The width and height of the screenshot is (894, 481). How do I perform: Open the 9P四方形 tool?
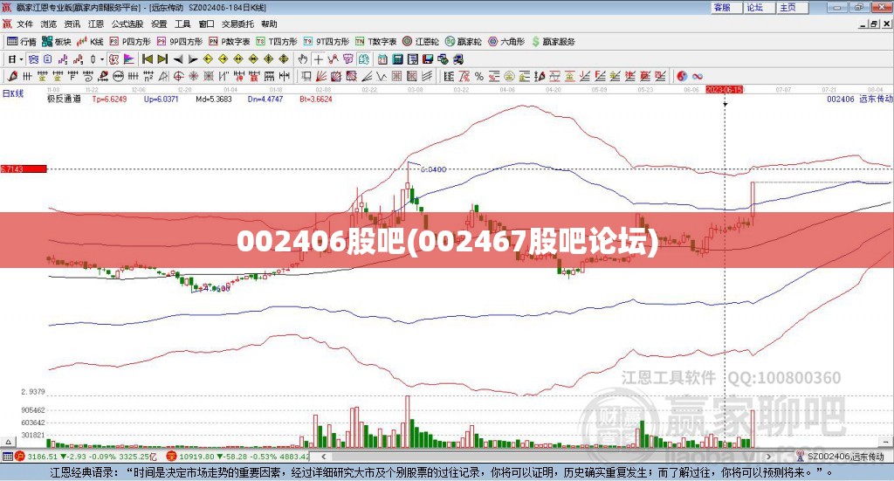(x=180, y=42)
